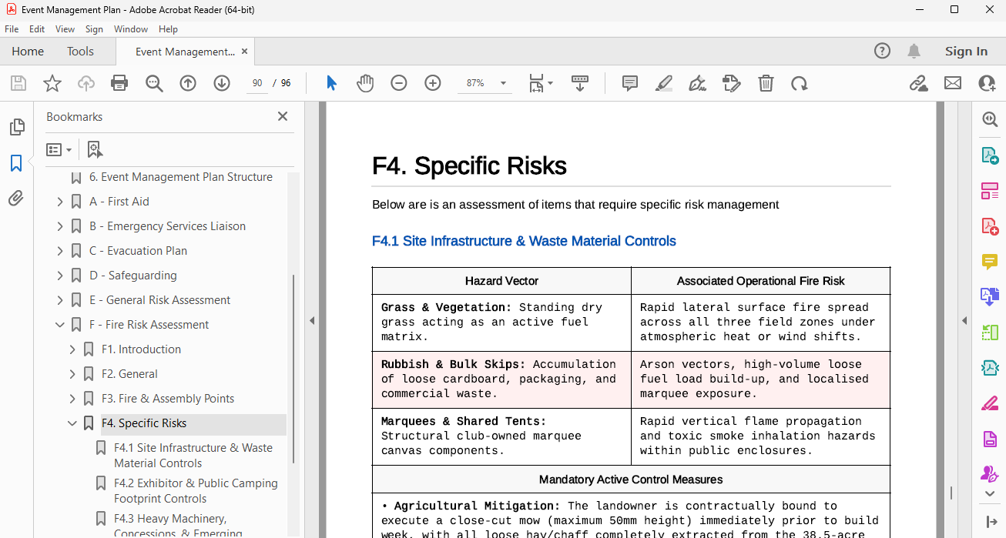The image size is (1006, 538).
Task: Toggle the Bookmarks panel icon
Action: point(16,163)
